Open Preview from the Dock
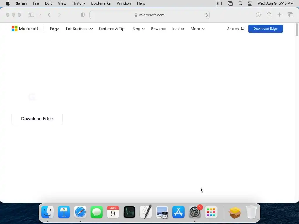 162,212
